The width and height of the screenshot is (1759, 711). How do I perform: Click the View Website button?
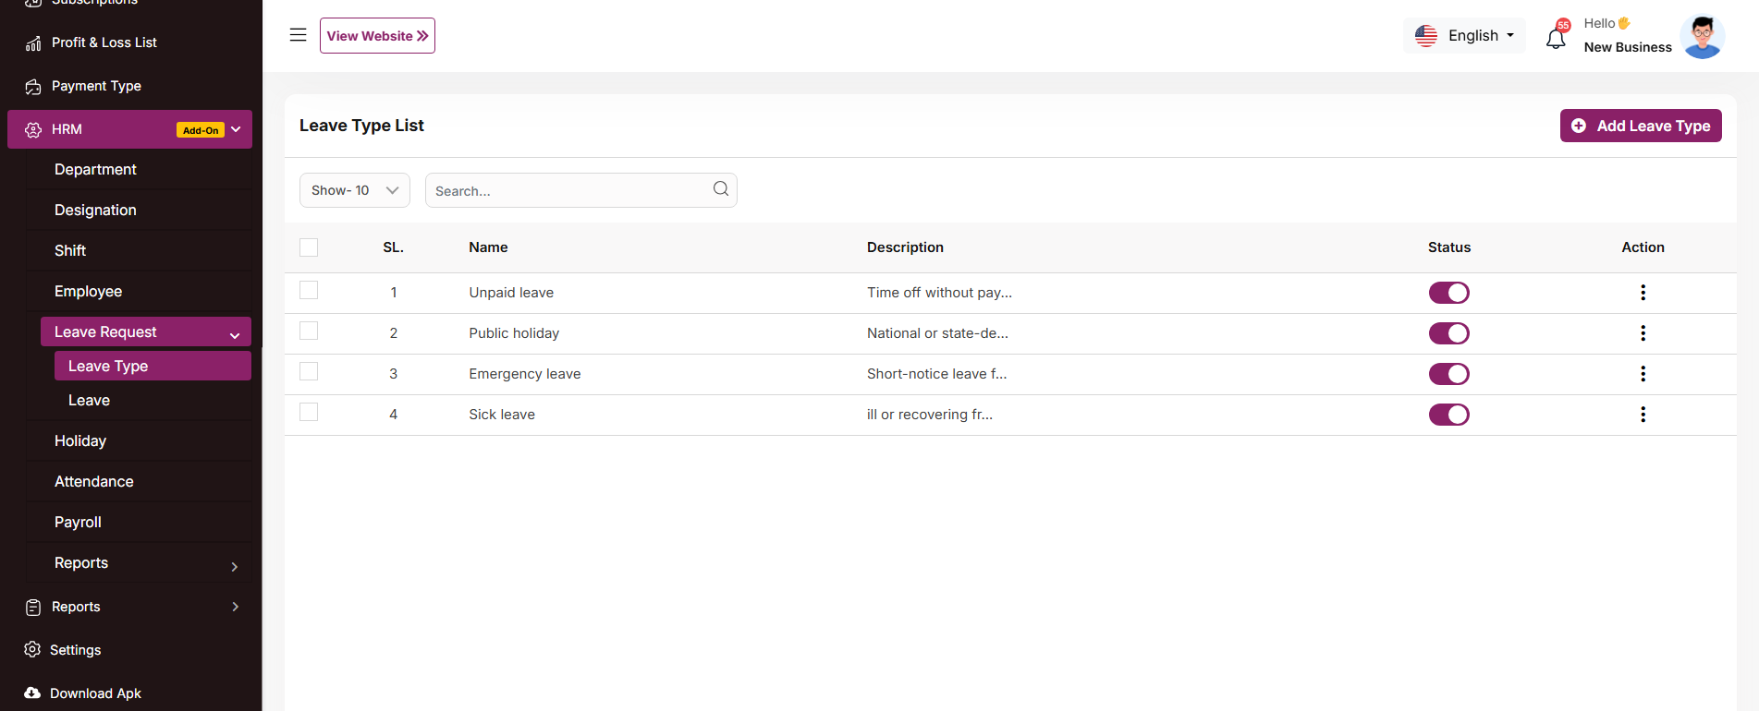click(377, 36)
